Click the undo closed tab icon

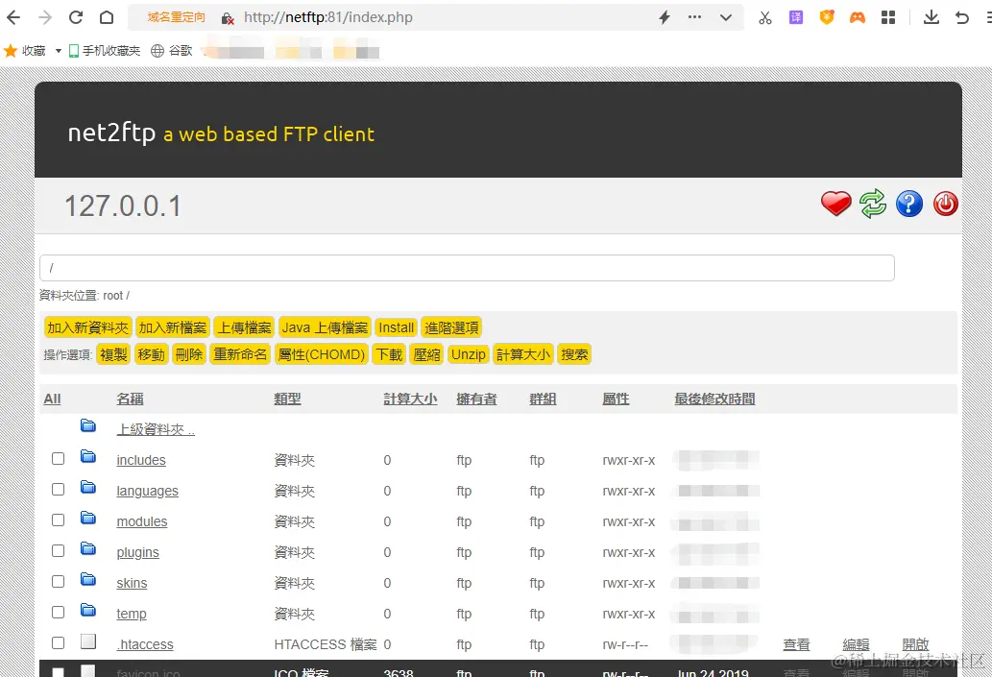(962, 17)
